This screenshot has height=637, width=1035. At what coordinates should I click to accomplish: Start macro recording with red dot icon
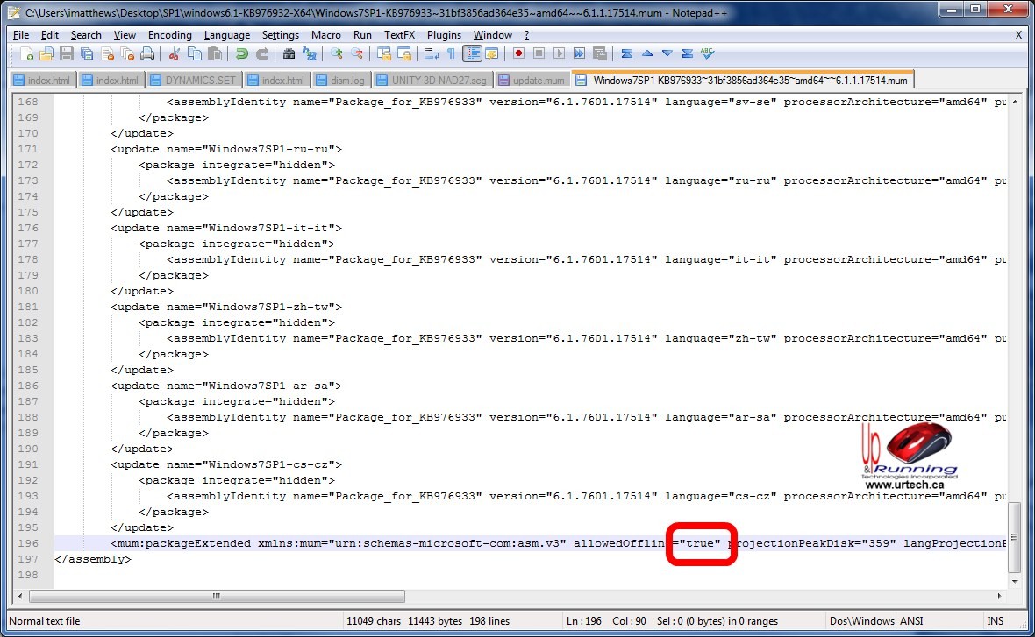518,53
